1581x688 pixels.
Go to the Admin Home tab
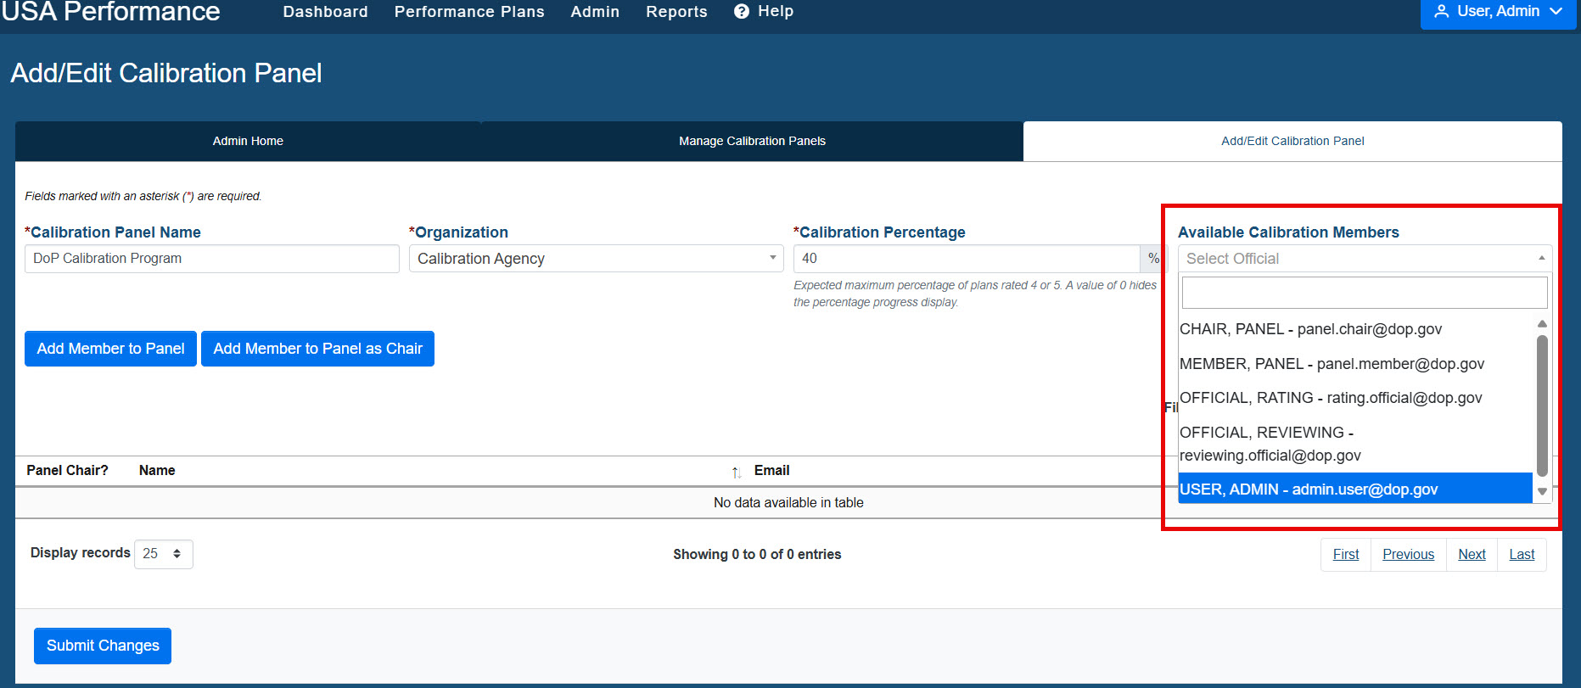click(248, 141)
